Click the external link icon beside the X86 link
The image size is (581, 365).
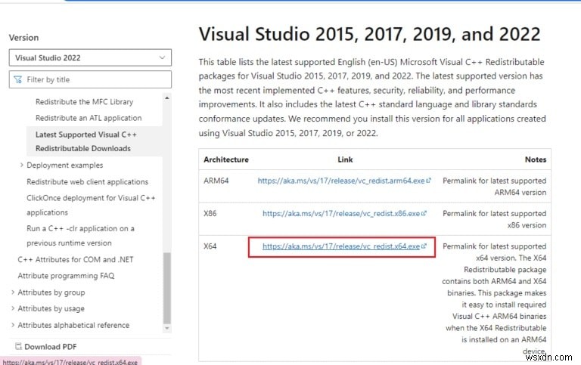tap(424, 213)
